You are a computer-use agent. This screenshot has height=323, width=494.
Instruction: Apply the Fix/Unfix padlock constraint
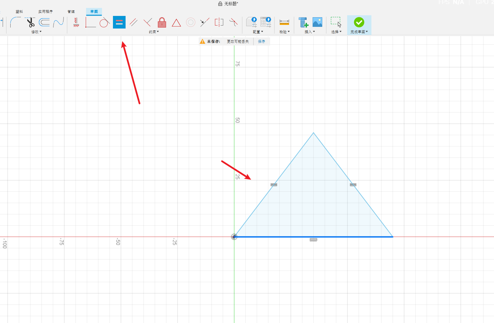tap(162, 22)
